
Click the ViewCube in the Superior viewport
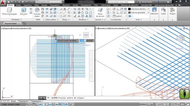86,35
